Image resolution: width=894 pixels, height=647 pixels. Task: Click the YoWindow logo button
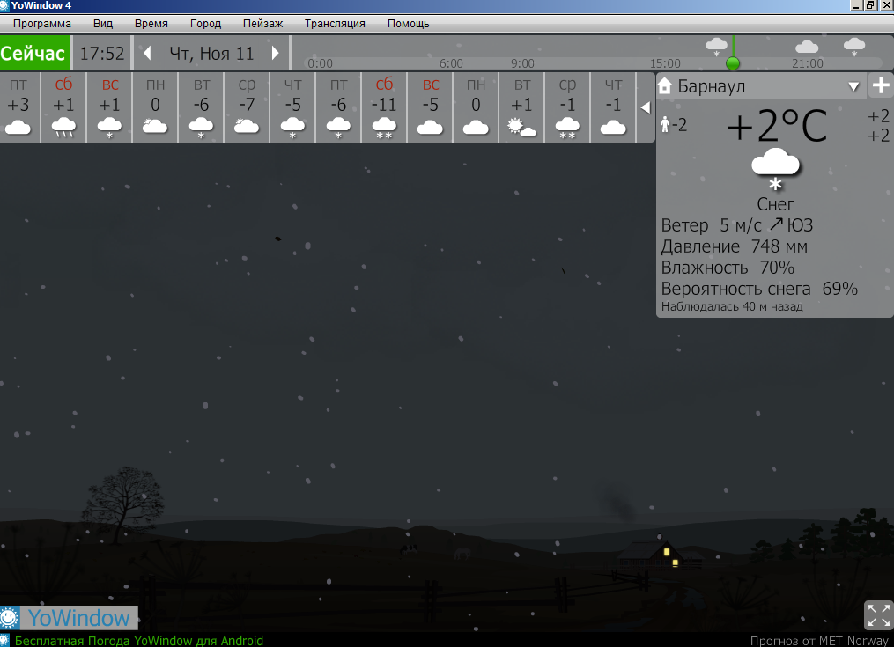69,618
